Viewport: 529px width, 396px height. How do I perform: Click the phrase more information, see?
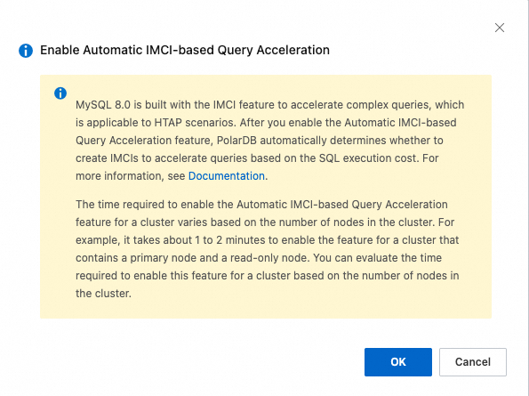click(x=130, y=176)
